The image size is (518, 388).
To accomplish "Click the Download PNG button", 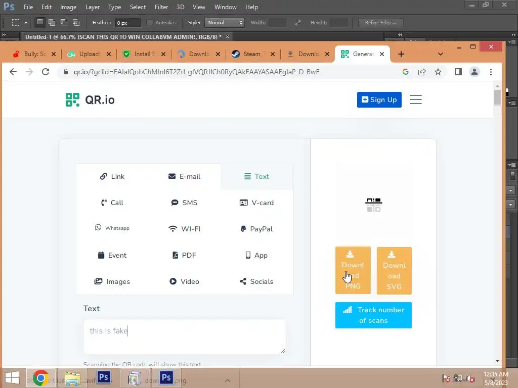I will tap(353, 270).
